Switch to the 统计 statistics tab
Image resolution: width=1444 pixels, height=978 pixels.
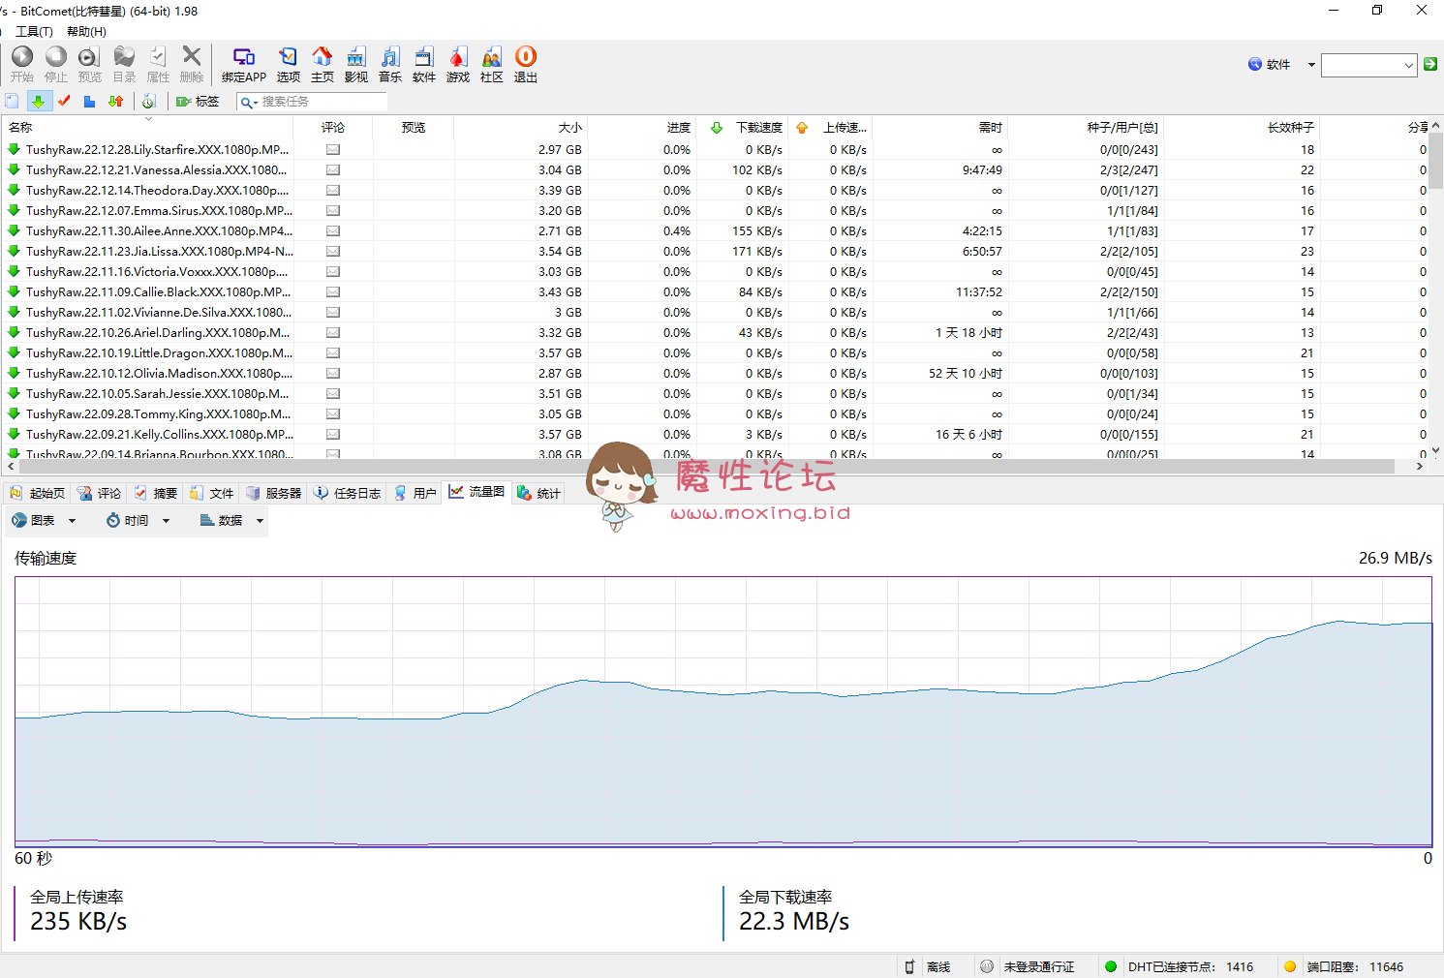[538, 493]
